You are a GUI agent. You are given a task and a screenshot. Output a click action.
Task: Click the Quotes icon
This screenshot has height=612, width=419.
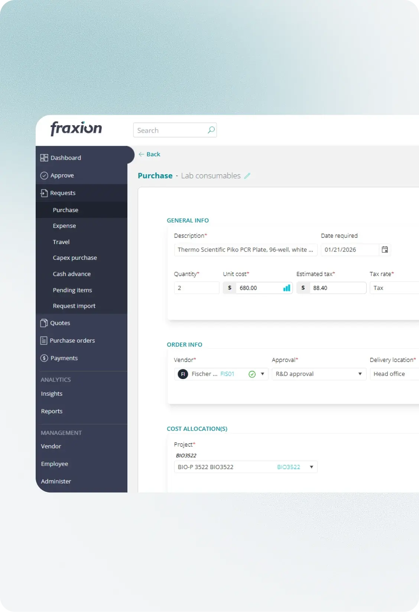(44, 323)
